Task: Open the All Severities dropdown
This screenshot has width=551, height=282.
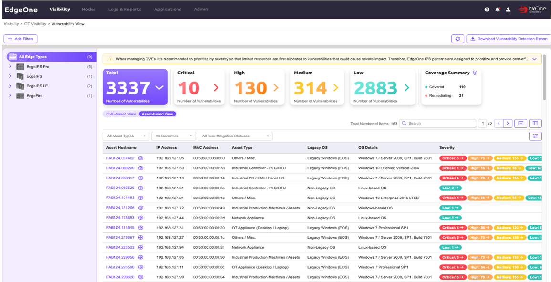Action: pyautogui.click(x=174, y=136)
